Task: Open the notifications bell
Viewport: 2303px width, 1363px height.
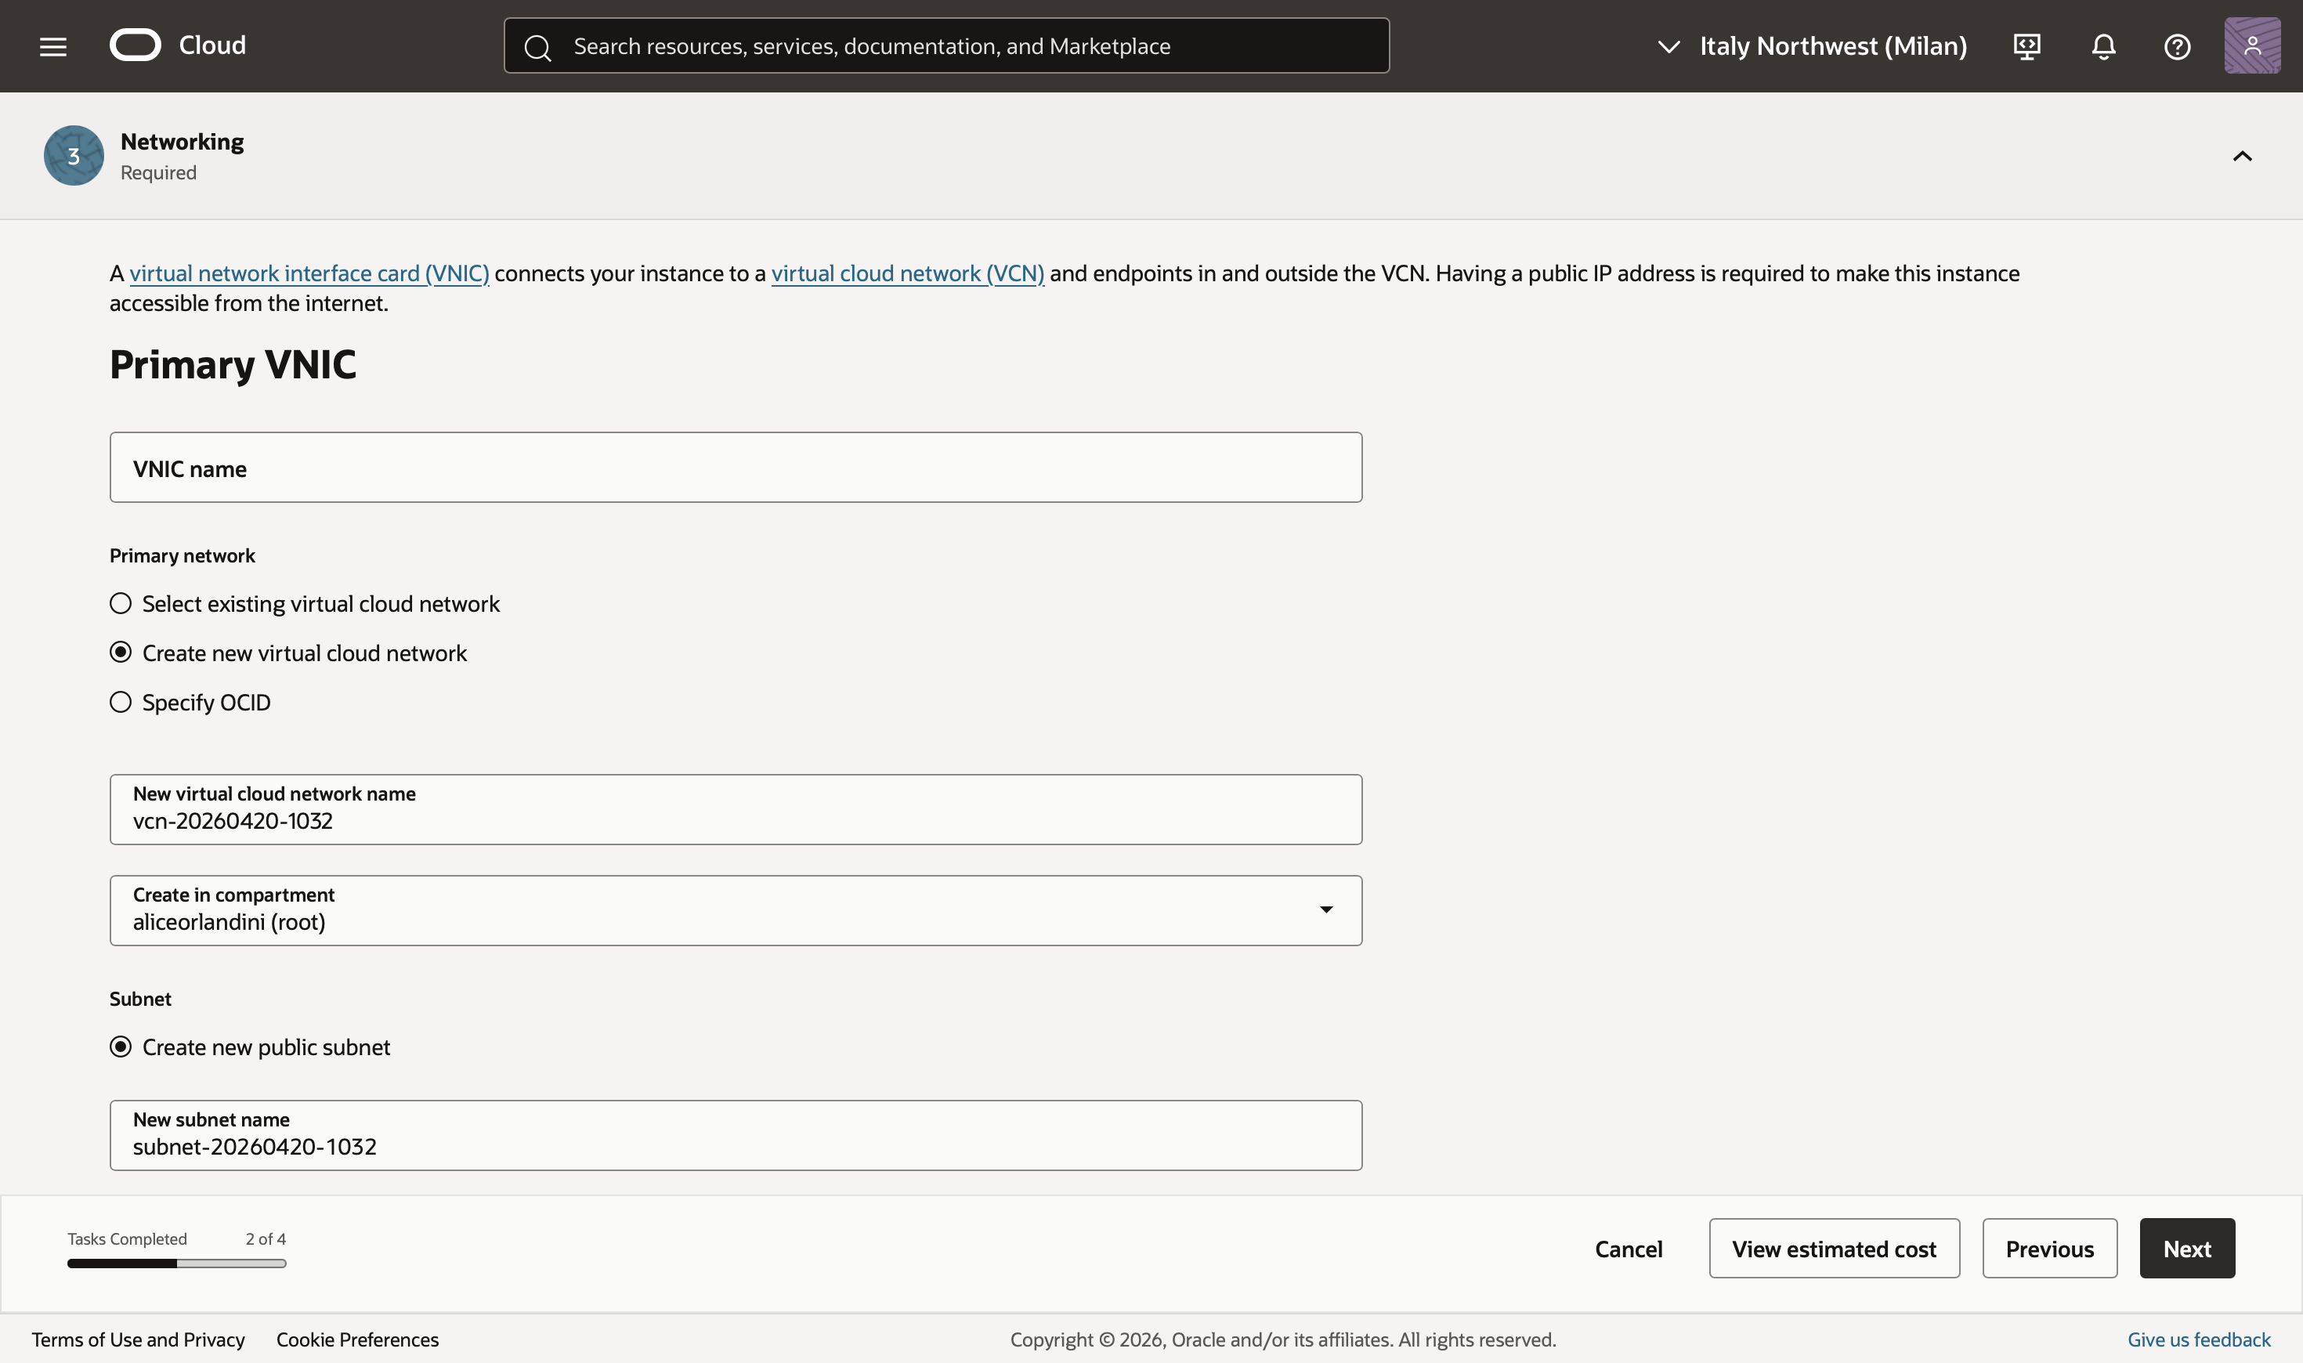Action: pos(2102,46)
